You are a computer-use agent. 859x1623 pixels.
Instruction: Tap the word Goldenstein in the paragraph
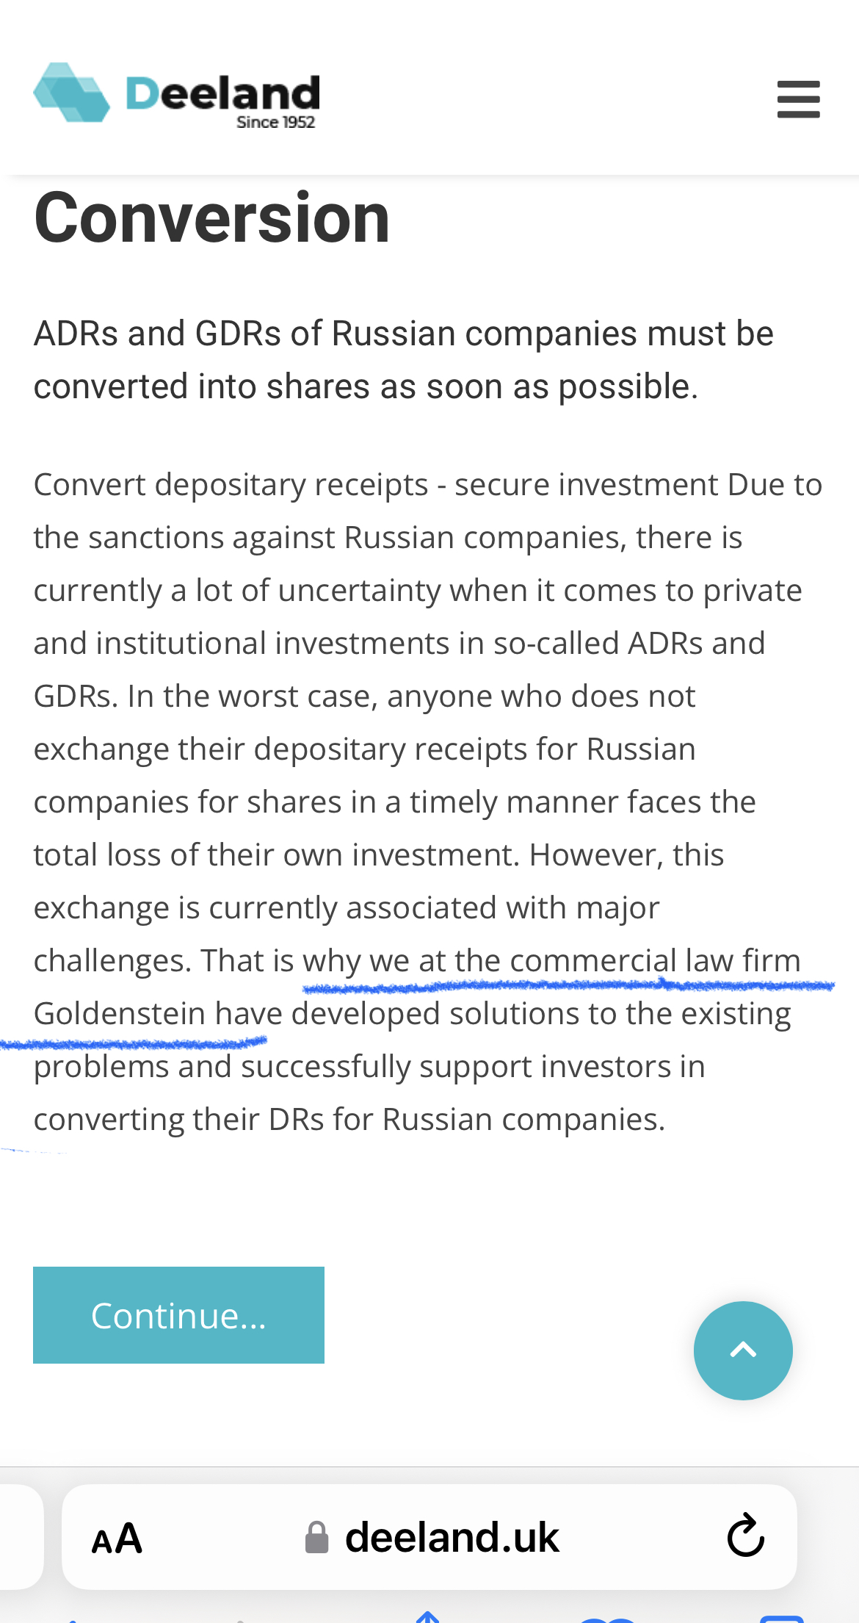[x=120, y=1013]
